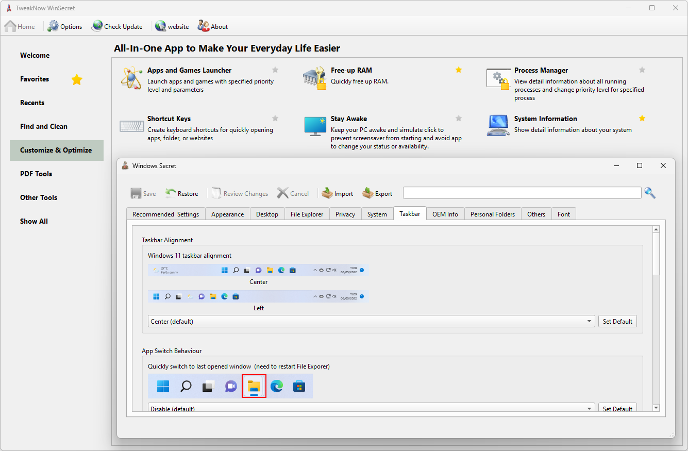Open the Welcome sidebar section
The image size is (688, 451).
point(57,55)
